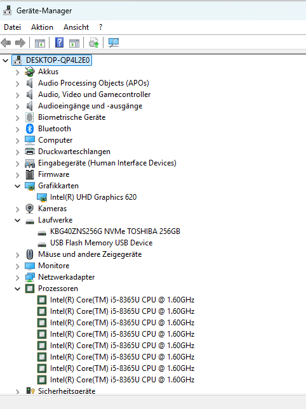The image size is (306, 409).
Task: Click the Prozessoren CPU icon
Action: click(30, 289)
